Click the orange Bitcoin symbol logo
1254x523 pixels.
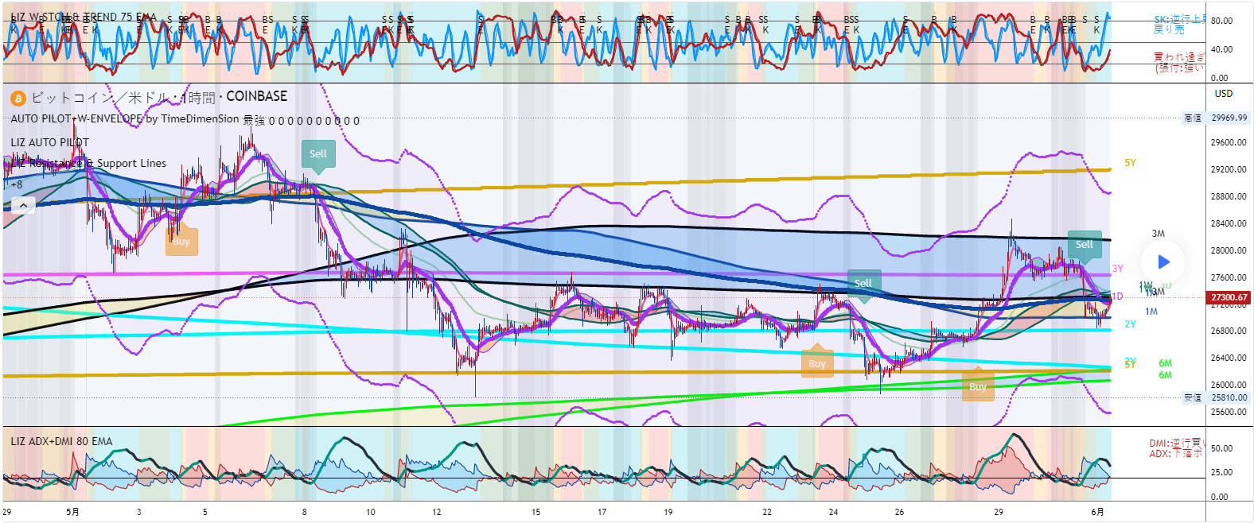tap(18, 99)
